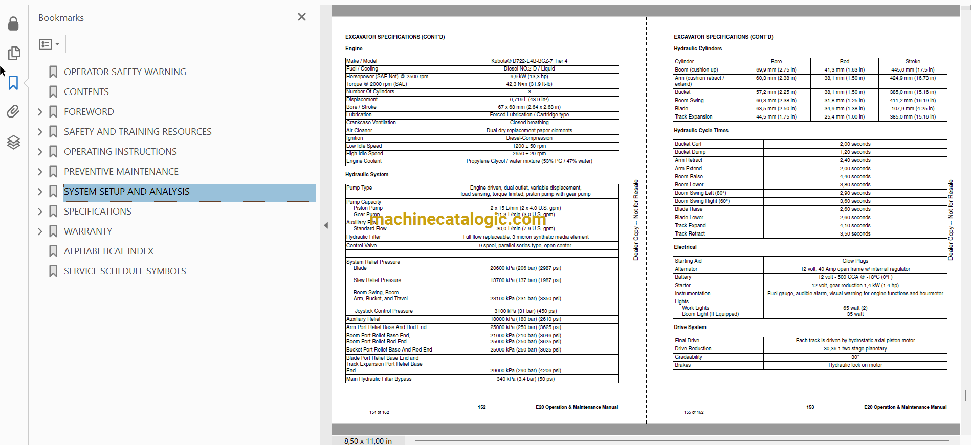This screenshot has width=971, height=445.
Task: Expand SYSTEM SETUP AND ANALYSIS bookmark
Action: click(40, 192)
